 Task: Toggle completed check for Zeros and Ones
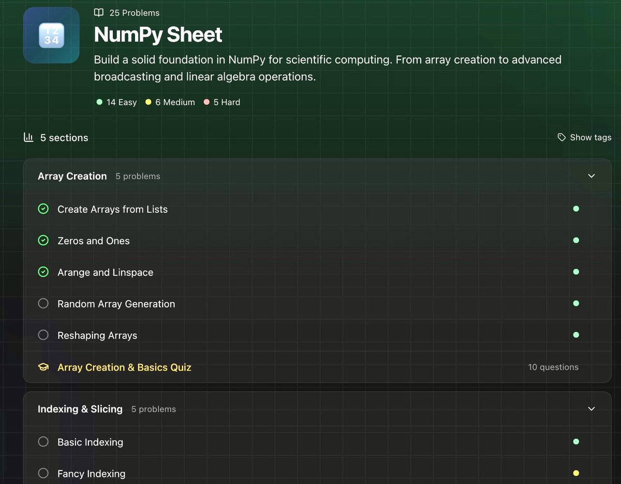[x=43, y=241]
